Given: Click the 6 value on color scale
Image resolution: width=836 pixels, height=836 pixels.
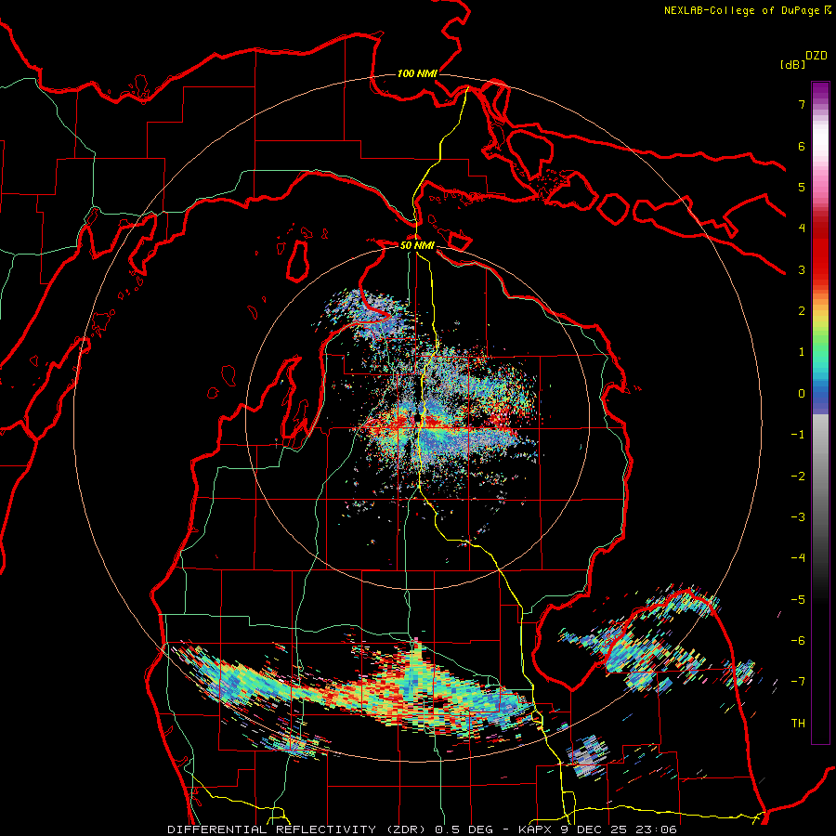Looking at the screenshot, I should coord(802,146).
